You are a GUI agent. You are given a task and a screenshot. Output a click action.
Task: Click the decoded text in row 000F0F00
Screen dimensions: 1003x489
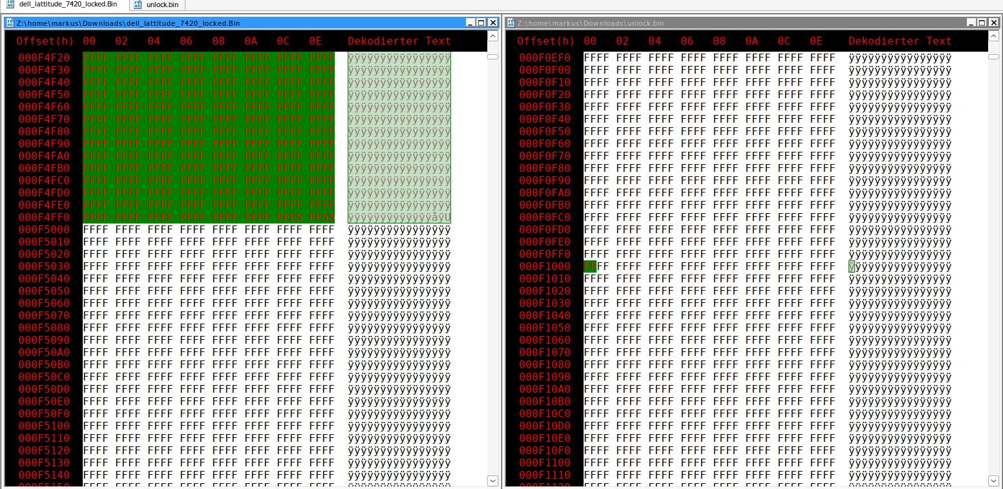[900, 70]
